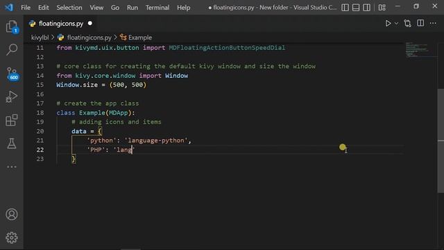Open the customize layout control
Viewport: 444px width, 250px height.
(x=382, y=8)
